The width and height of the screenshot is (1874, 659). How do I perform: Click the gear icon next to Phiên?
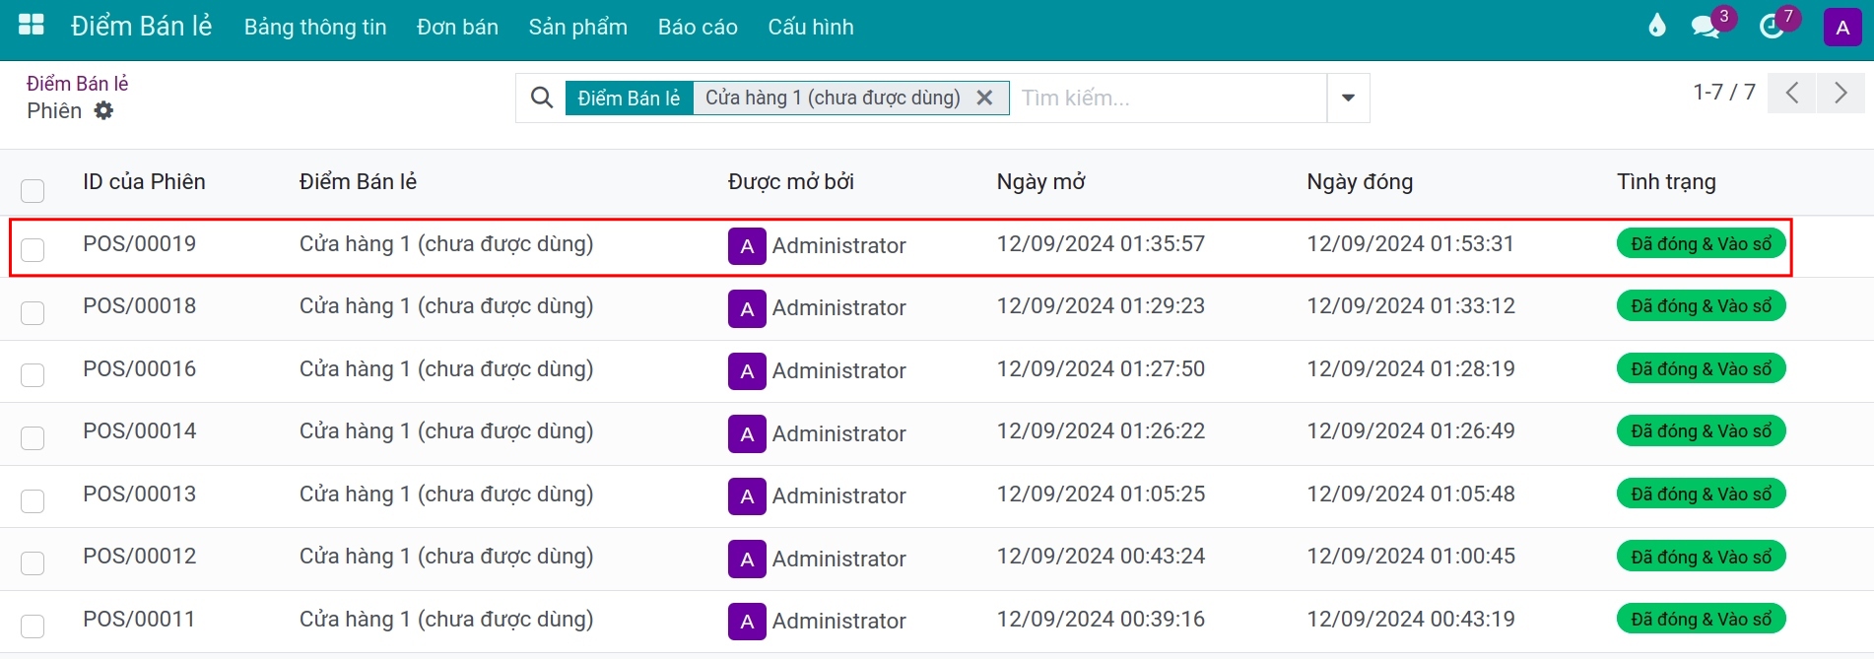pyautogui.click(x=103, y=111)
